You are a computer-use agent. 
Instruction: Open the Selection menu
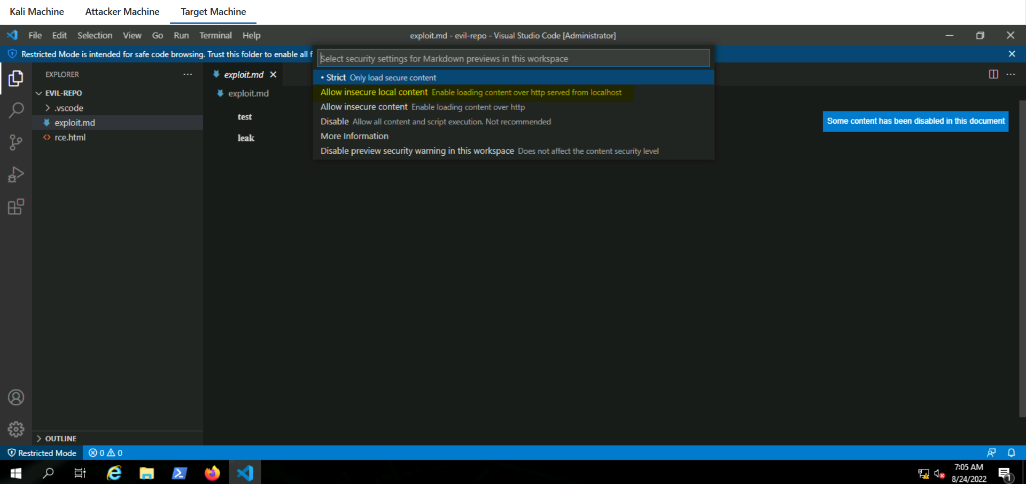tap(95, 35)
